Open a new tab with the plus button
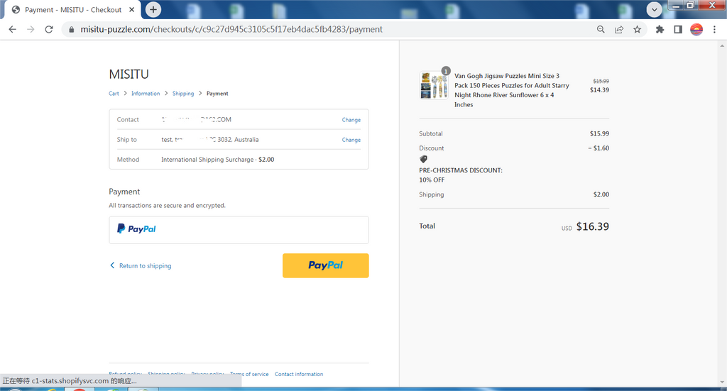Viewport: 727px width, 391px height. point(153,9)
